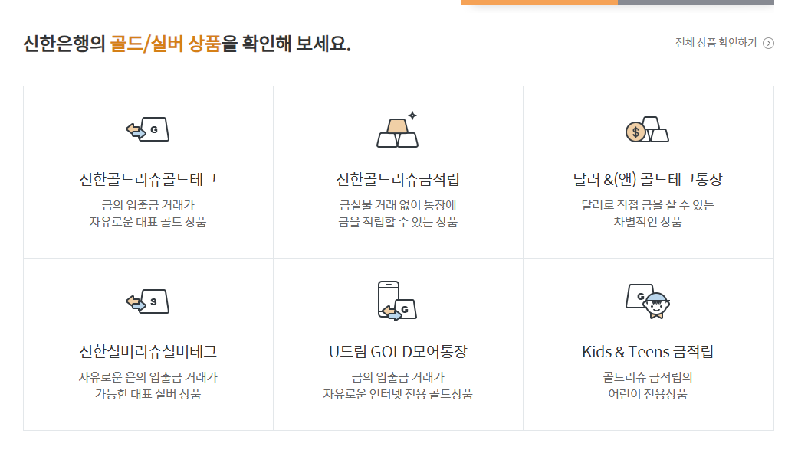Open the 신한골드리슈골드테크 product title
Image resolution: width=798 pixels, height=456 pixels.
click(x=148, y=179)
